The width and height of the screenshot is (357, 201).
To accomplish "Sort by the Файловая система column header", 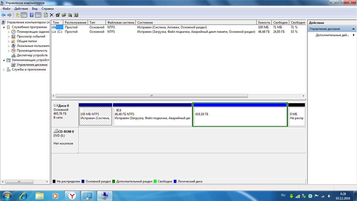I will (121, 23).
